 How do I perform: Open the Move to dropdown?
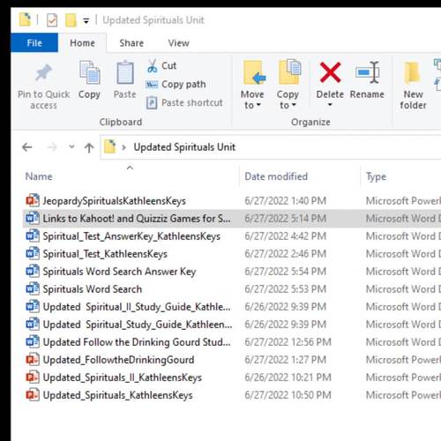[x=252, y=100]
